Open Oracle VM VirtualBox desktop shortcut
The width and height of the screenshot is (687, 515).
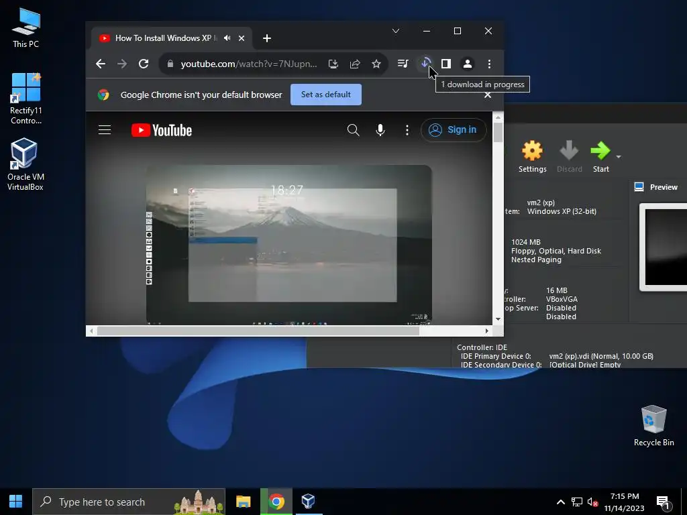25,164
